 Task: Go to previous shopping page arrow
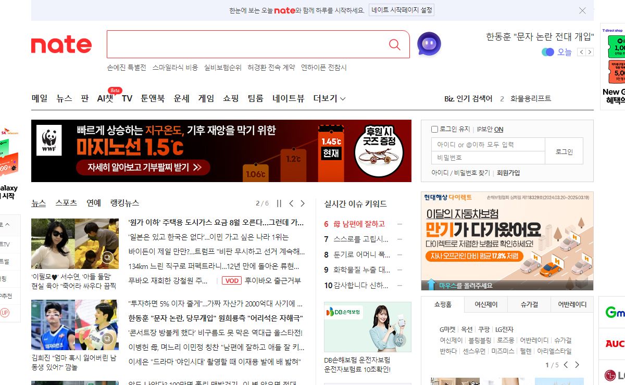[x=566, y=365]
